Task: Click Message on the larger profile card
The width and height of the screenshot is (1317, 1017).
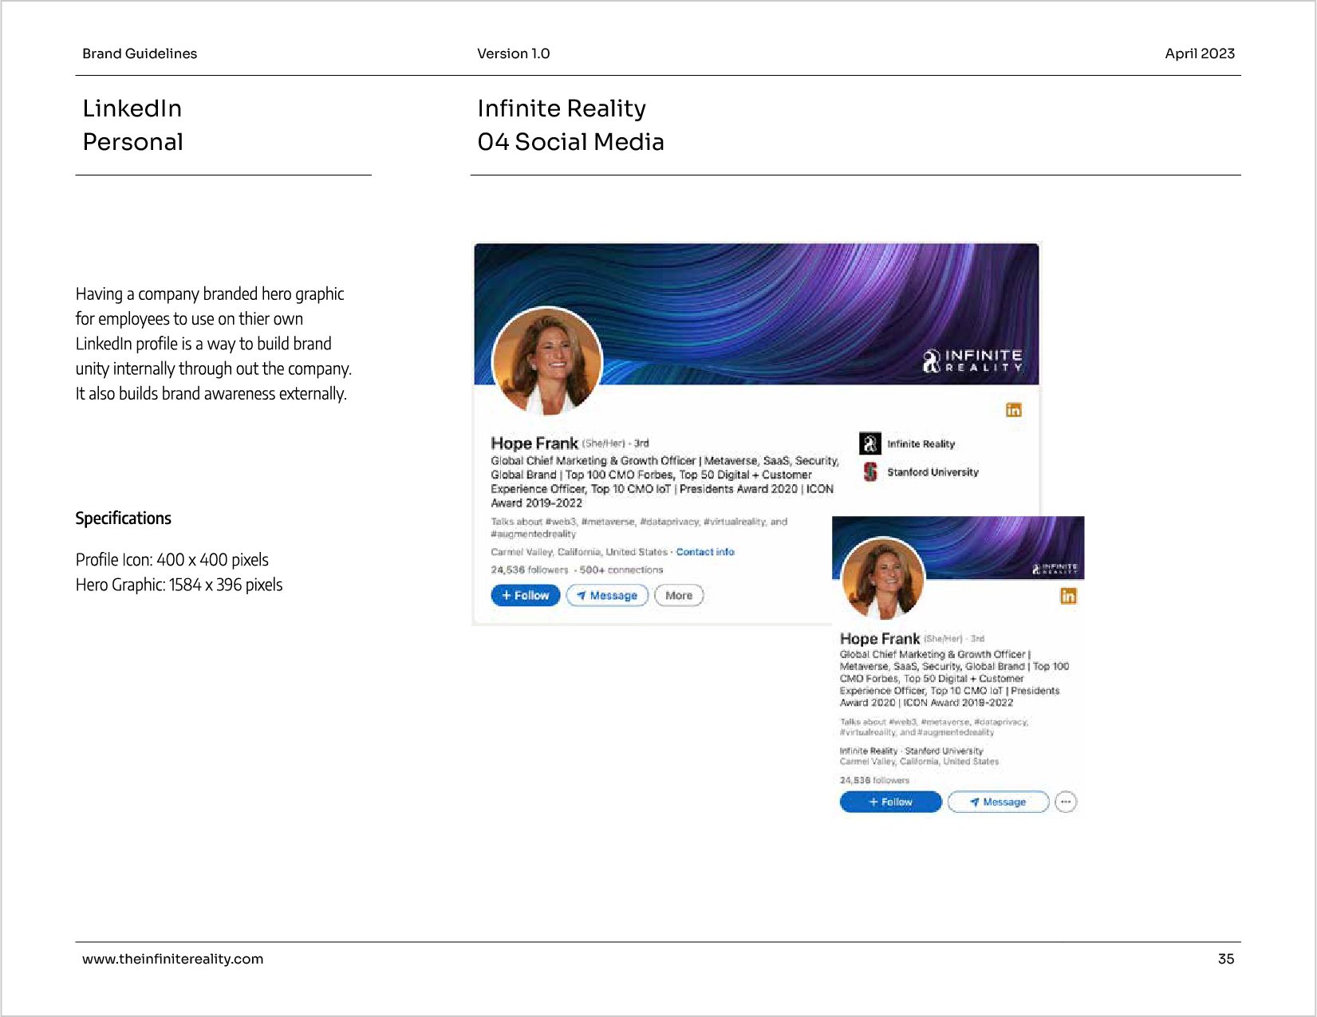Action: coord(607,596)
